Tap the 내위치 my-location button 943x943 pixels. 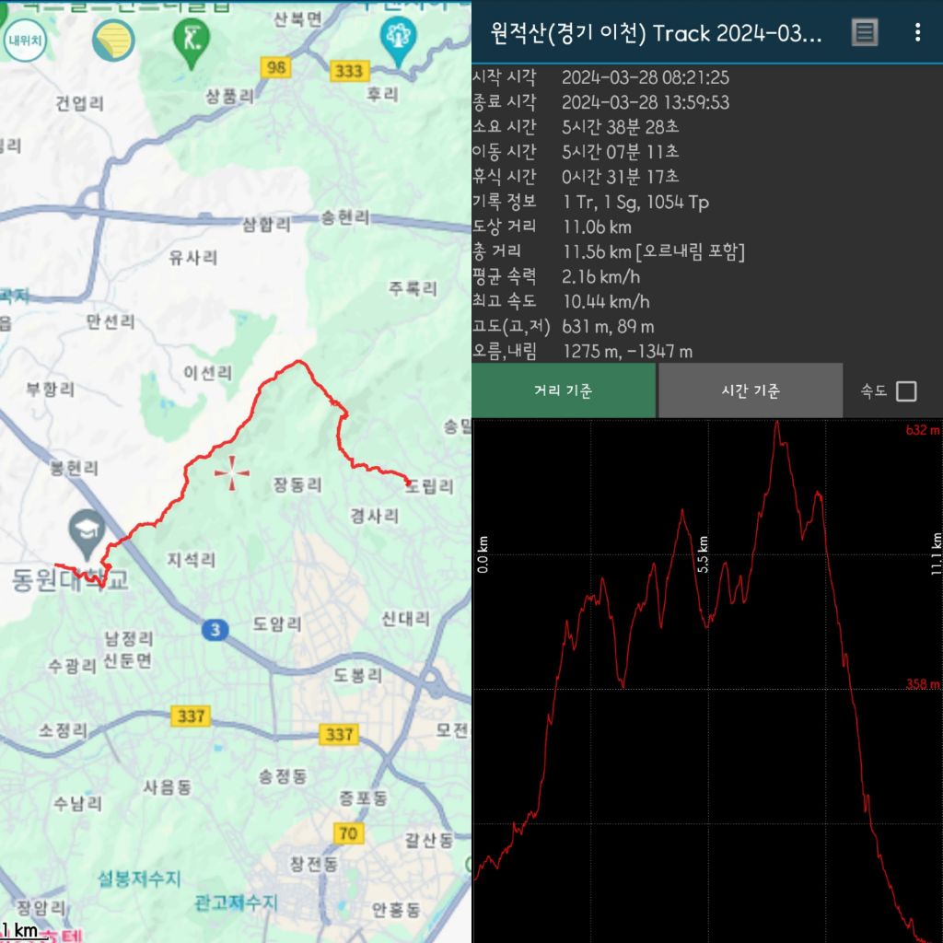[25, 41]
